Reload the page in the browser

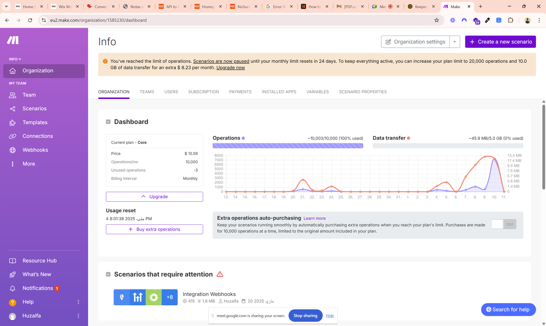point(30,20)
